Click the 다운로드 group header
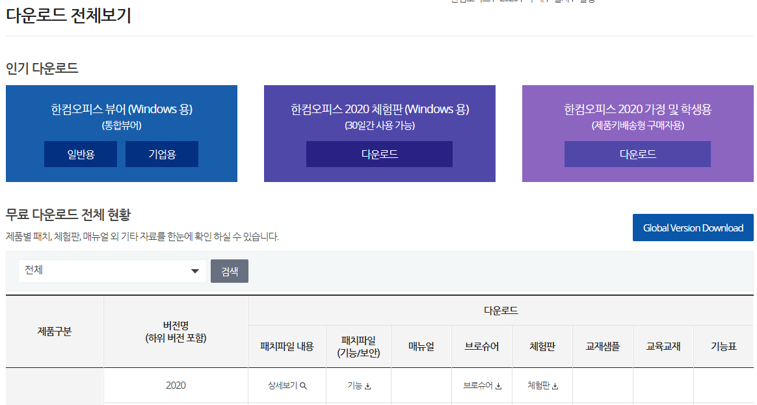The image size is (757, 405). [x=501, y=310]
